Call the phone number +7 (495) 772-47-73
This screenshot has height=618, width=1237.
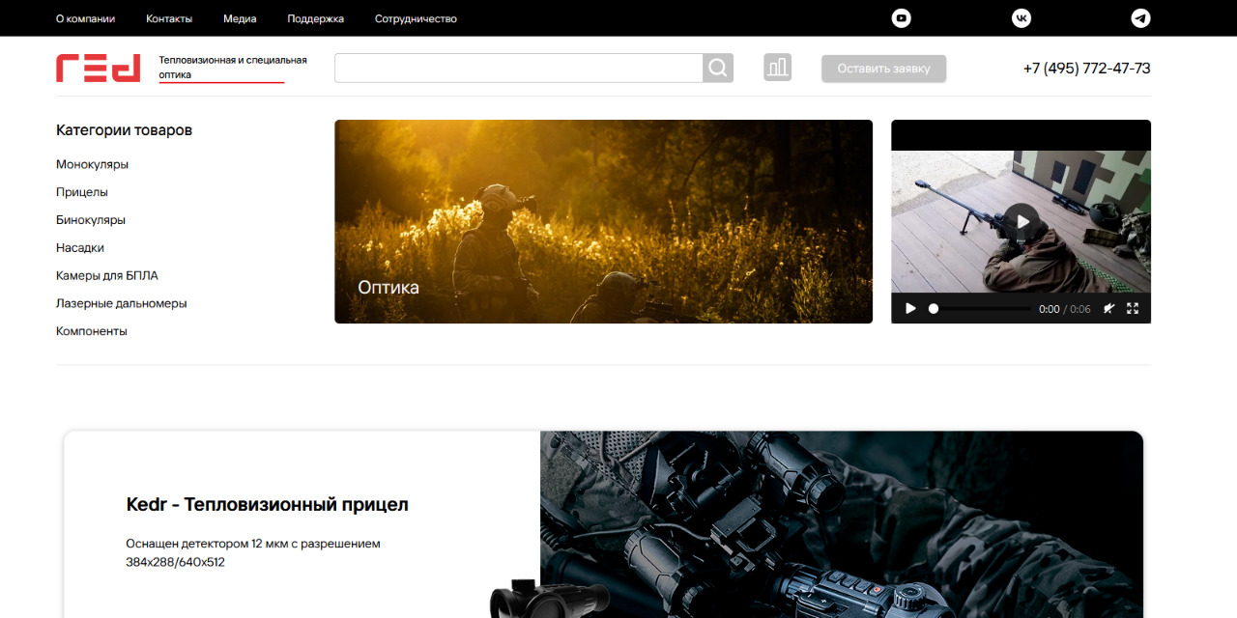tap(1086, 69)
